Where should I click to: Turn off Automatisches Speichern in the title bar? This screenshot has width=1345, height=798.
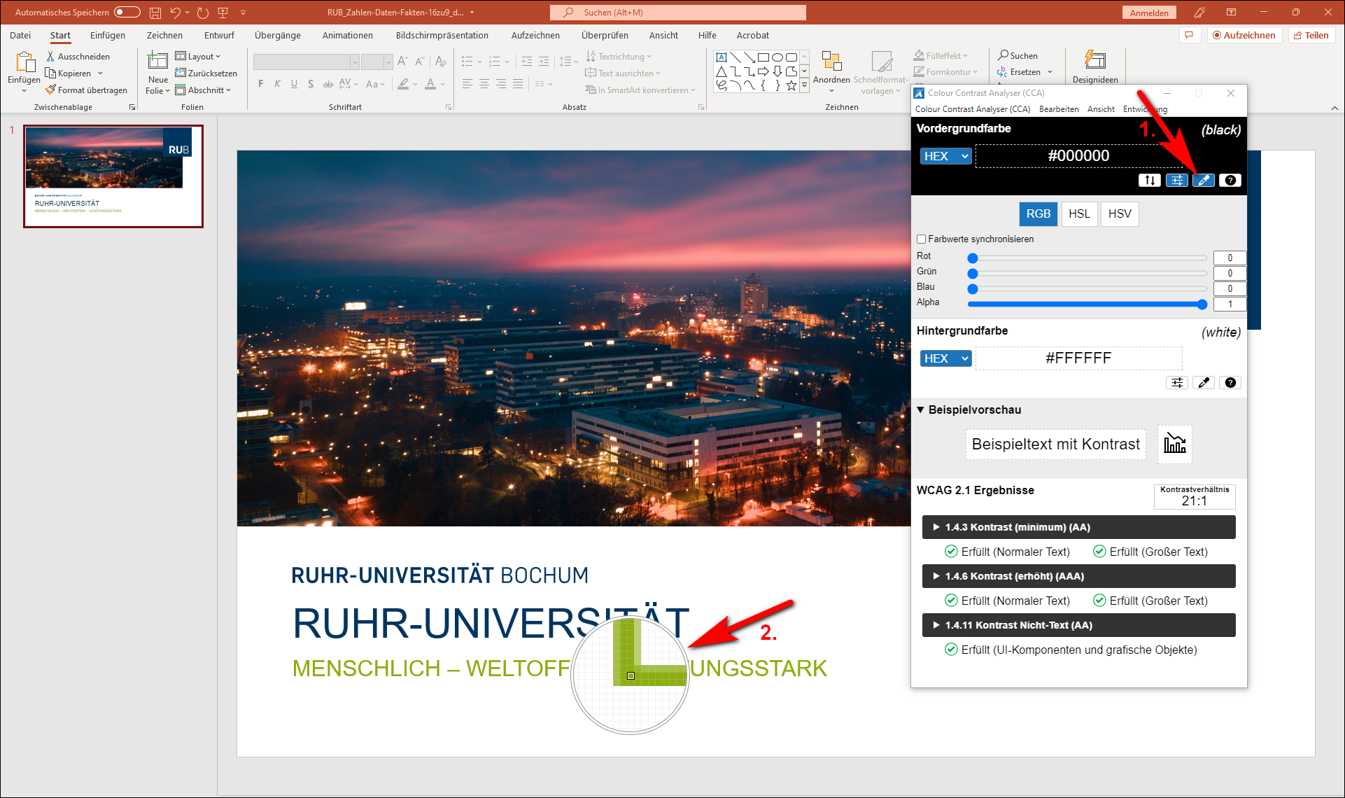pos(126,12)
